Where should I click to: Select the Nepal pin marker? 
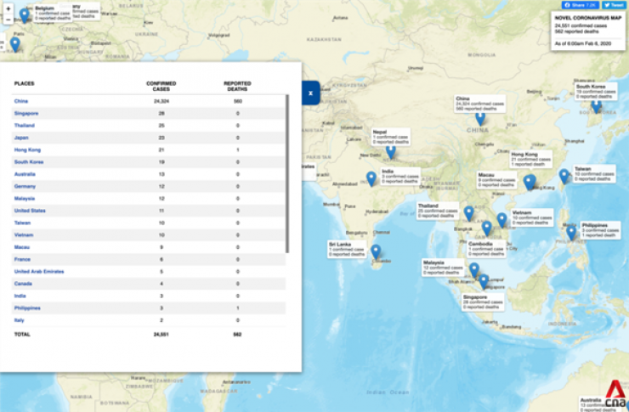click(390, 151)
